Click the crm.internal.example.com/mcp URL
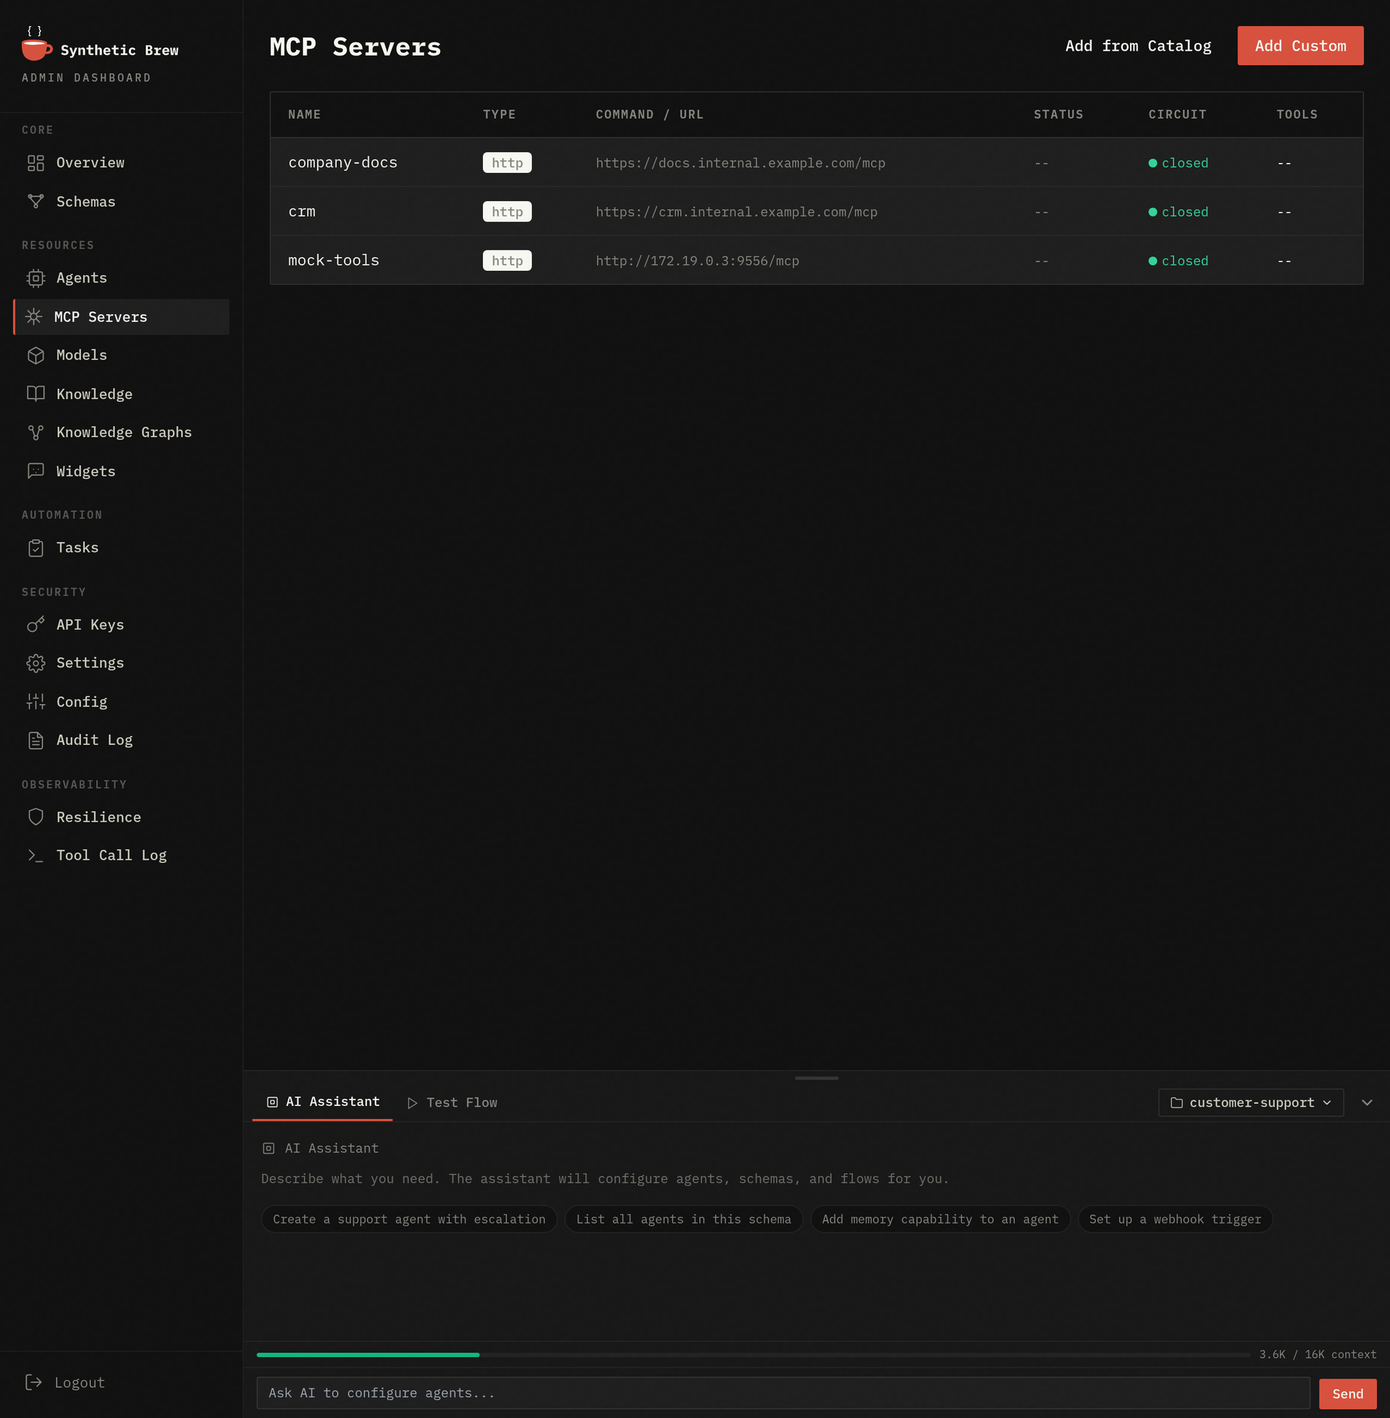Screen dimensions: 1390x1418 tap(736, 211)
